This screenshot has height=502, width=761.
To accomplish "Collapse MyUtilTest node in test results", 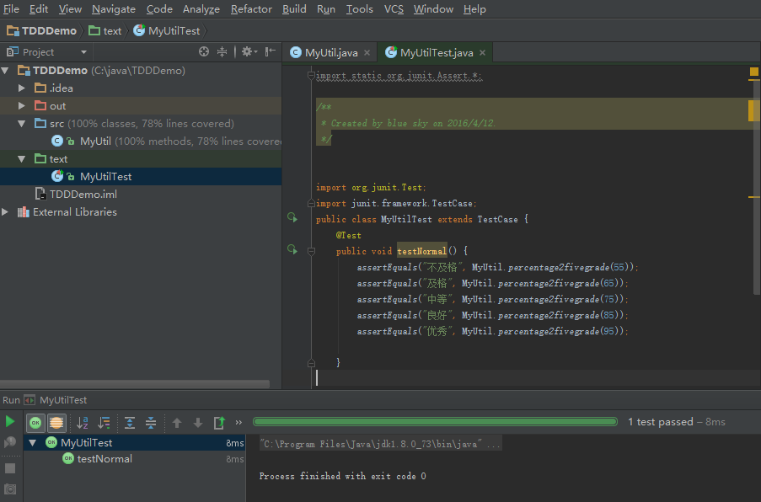I will coord(33,442).
